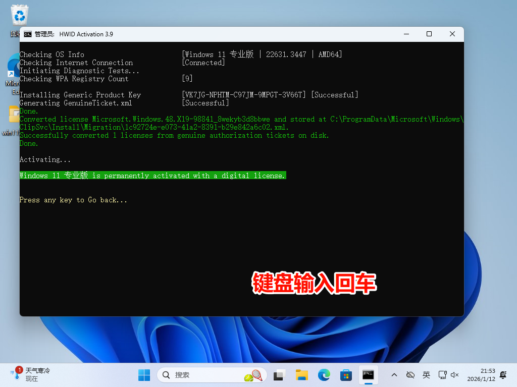517x387 pixels.
Task: Click the network status tray icon
Action: point(442,375)
